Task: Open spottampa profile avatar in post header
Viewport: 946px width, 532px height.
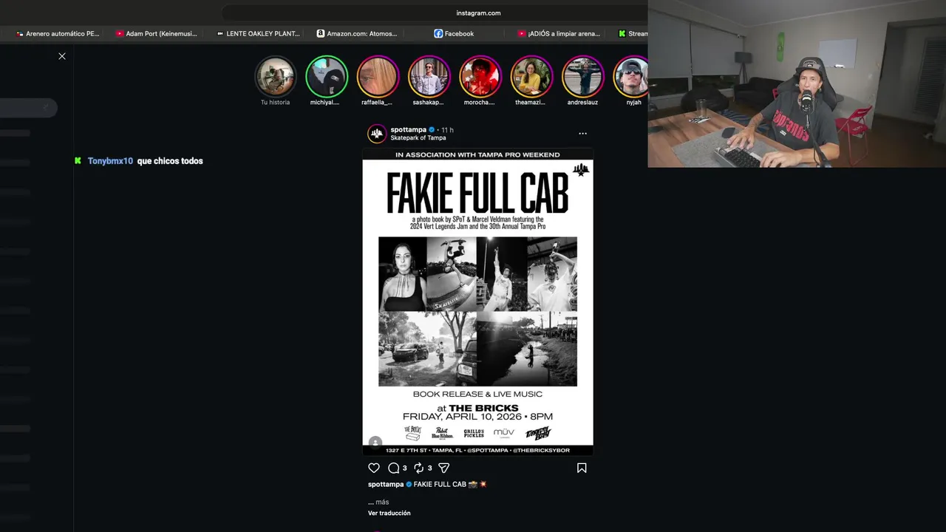Action: click(377, 134)
